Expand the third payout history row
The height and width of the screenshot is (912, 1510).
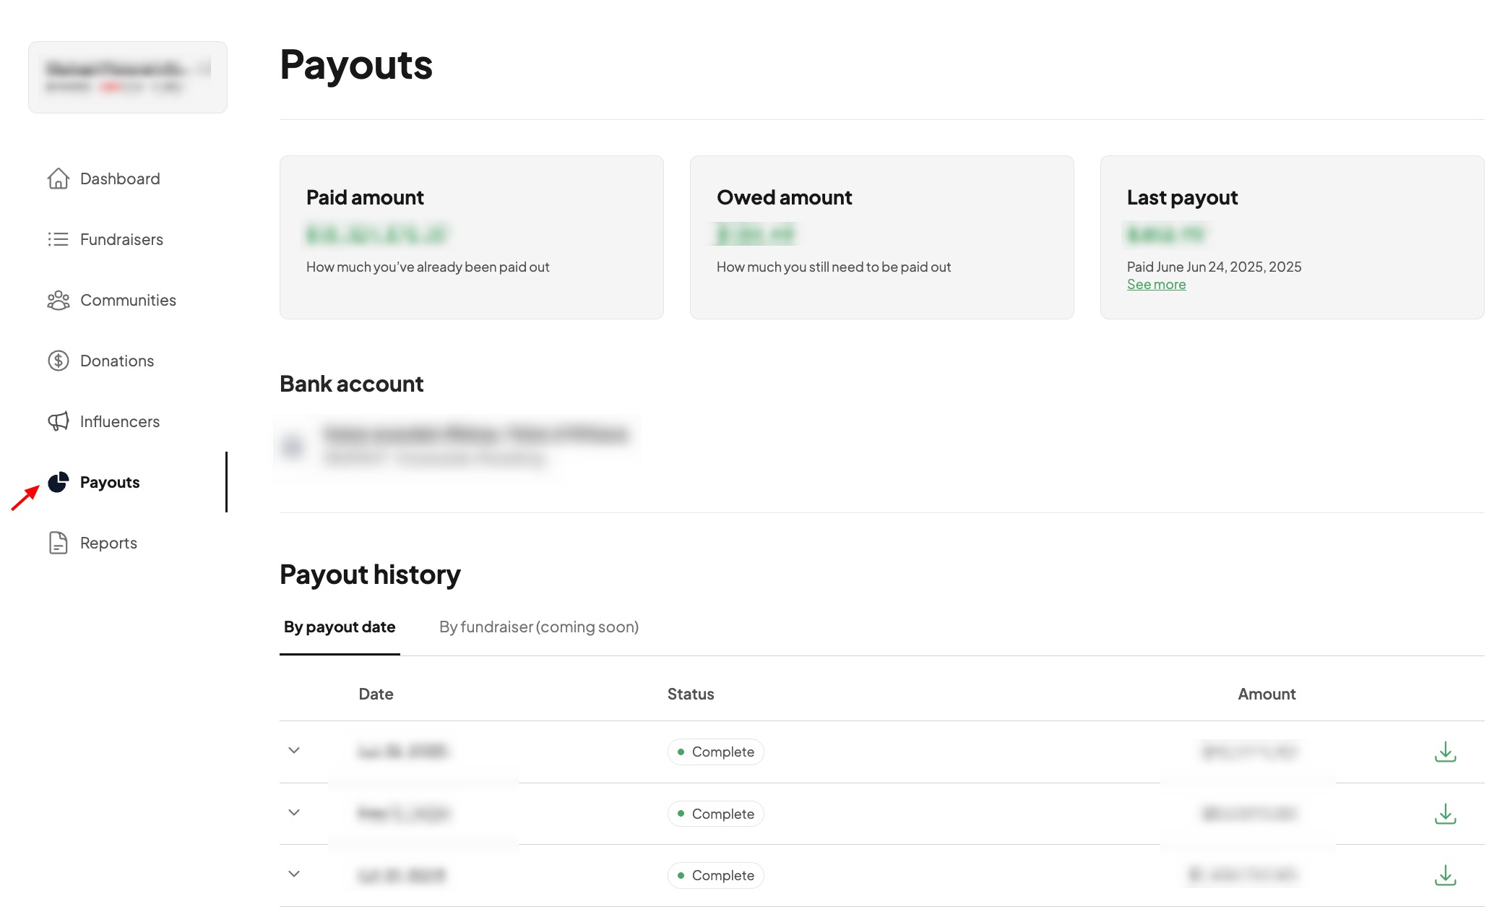(294, 874)
